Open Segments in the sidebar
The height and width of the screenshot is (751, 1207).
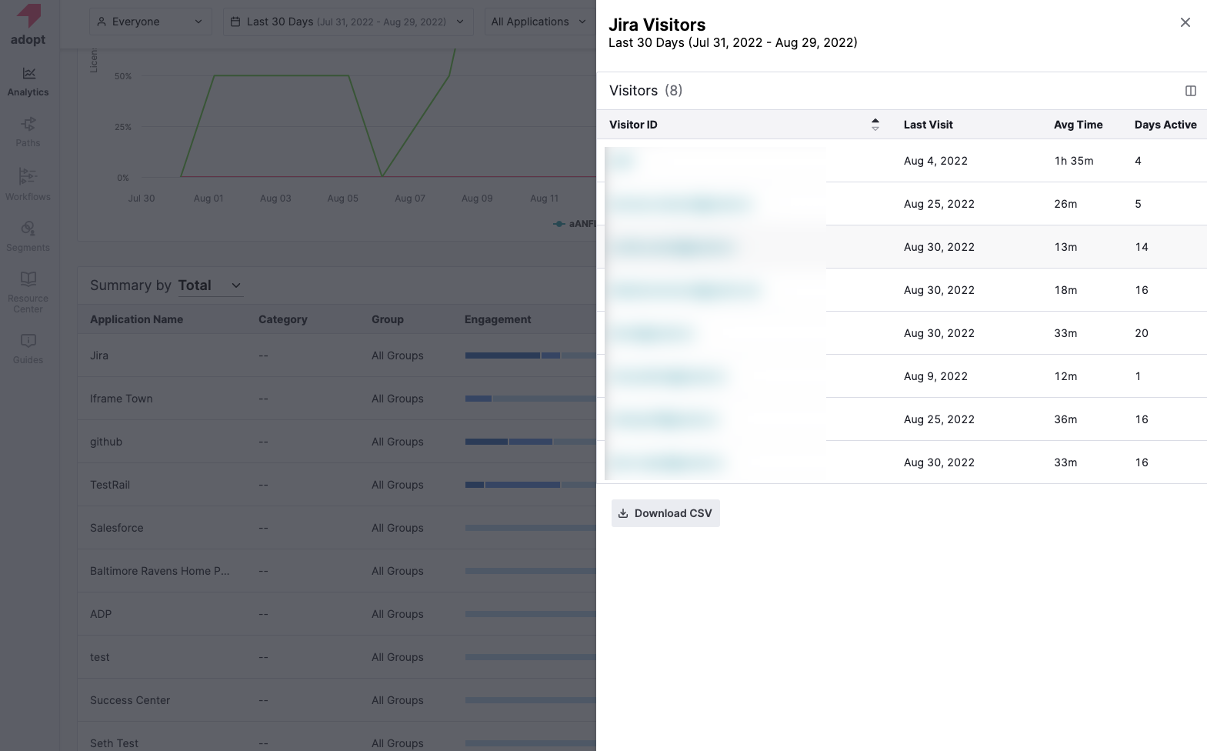coord(28,236)
